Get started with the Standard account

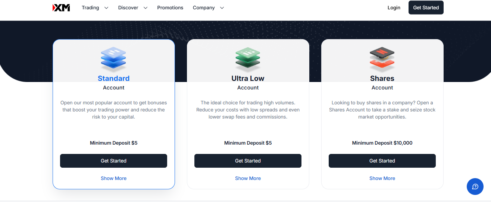pos(113,161)
